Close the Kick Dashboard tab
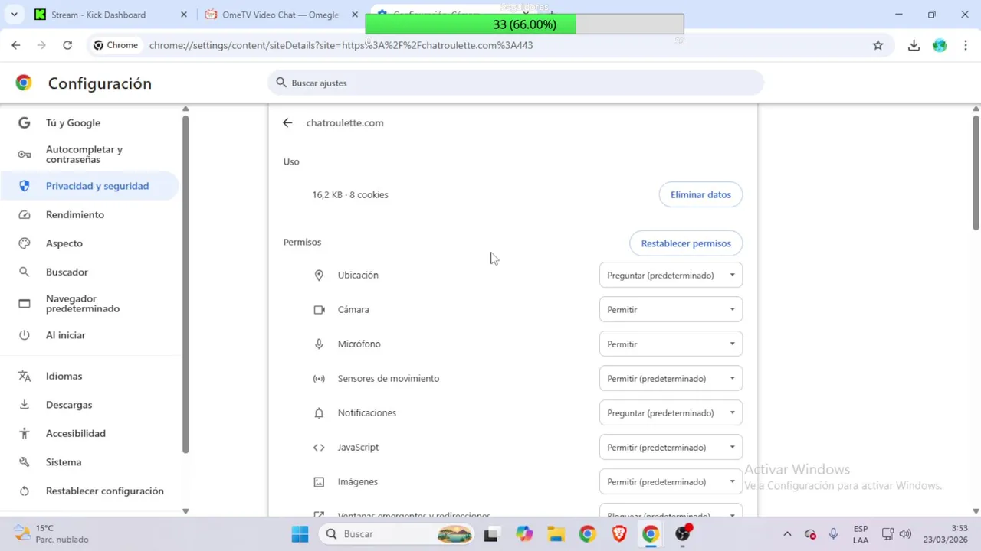The height and width of the screenshot is (551, 981). point(184,15)
